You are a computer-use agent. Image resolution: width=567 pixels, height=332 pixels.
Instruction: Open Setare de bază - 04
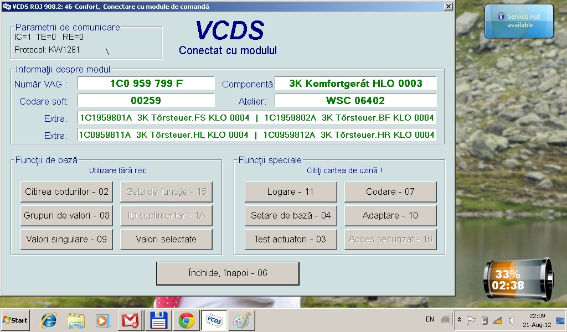(x=291, y=216)
